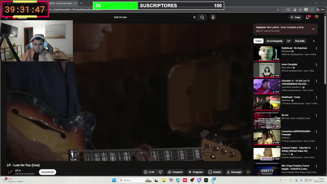Open YouTube notifications bell
This screenshot has width=327, height=184.
click(x=308, y=17)
